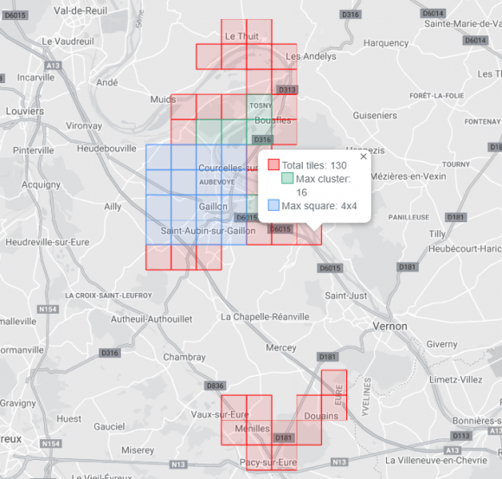
Task: Click the A13 highway shield near Incarville
Action: pyautogui.click(x=53, y=66)
